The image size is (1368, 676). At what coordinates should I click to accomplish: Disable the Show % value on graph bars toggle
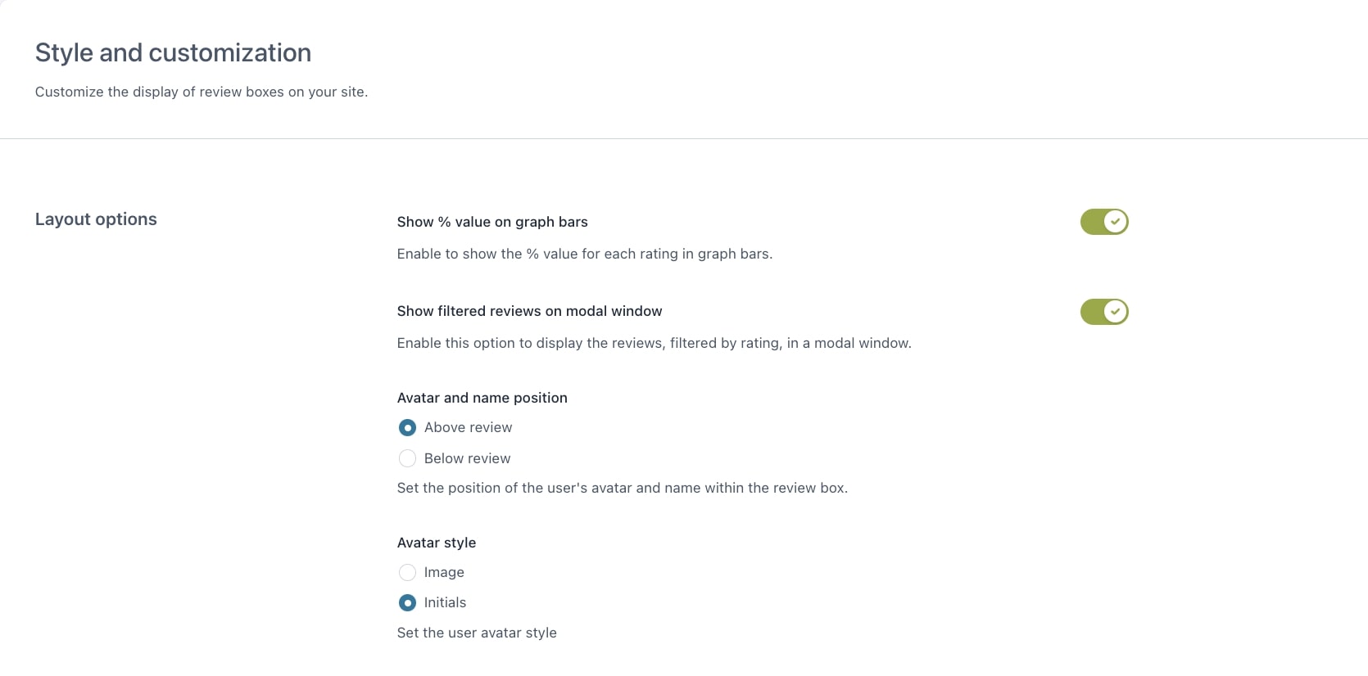(x=1103, y=222)
